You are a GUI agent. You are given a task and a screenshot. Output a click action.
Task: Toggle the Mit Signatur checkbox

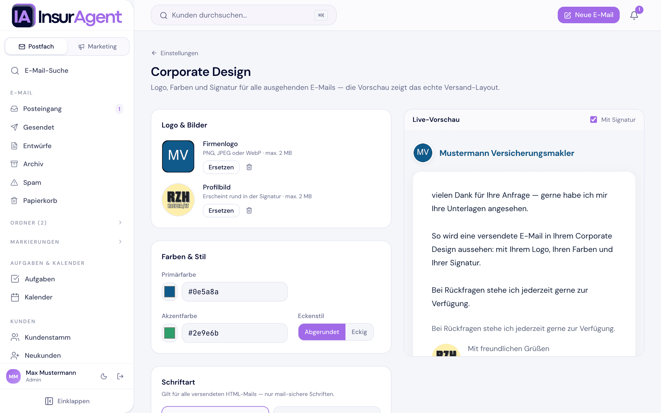click(x=593, y=120)
